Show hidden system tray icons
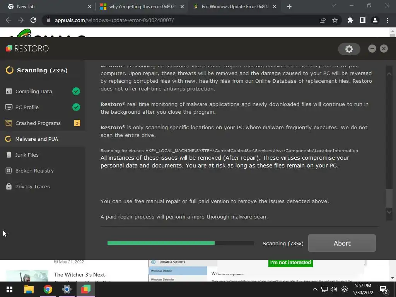The image size is (396, 297). 315,289
